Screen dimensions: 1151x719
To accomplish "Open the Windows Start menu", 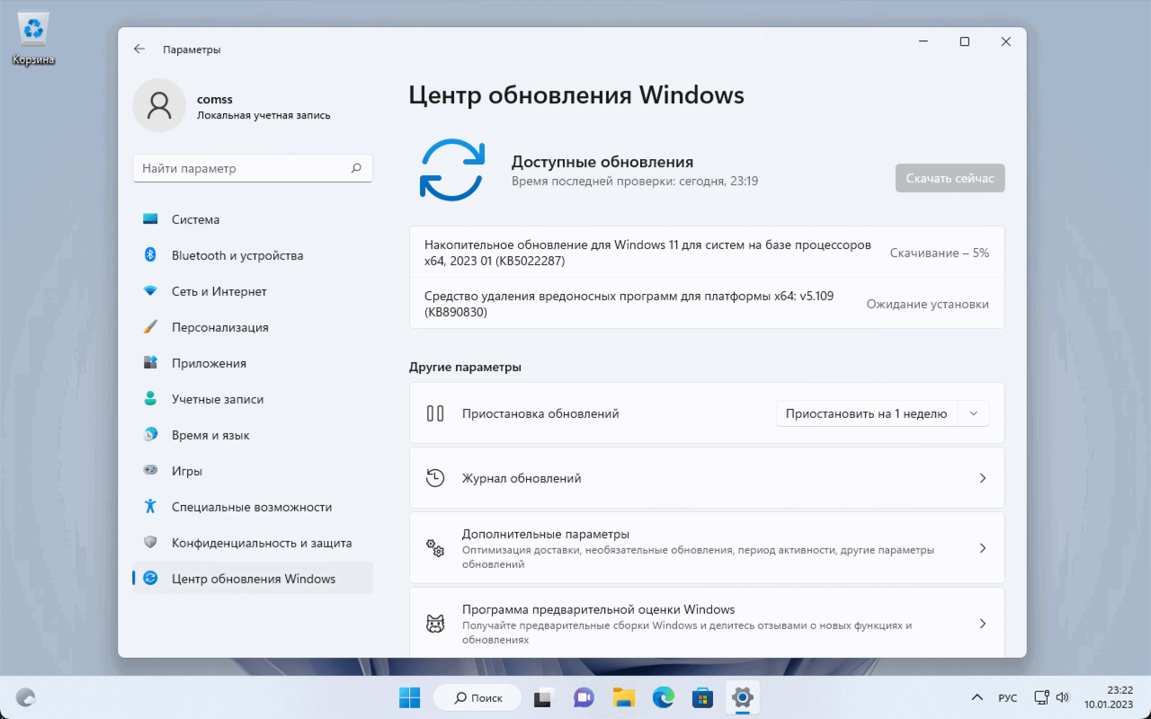I will (x=410, y=697).
